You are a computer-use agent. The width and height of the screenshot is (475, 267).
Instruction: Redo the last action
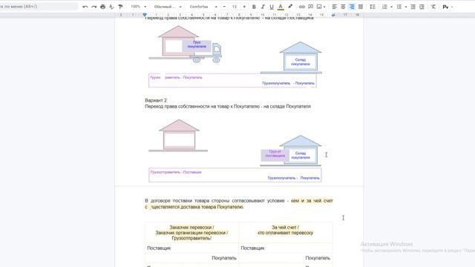94,7
